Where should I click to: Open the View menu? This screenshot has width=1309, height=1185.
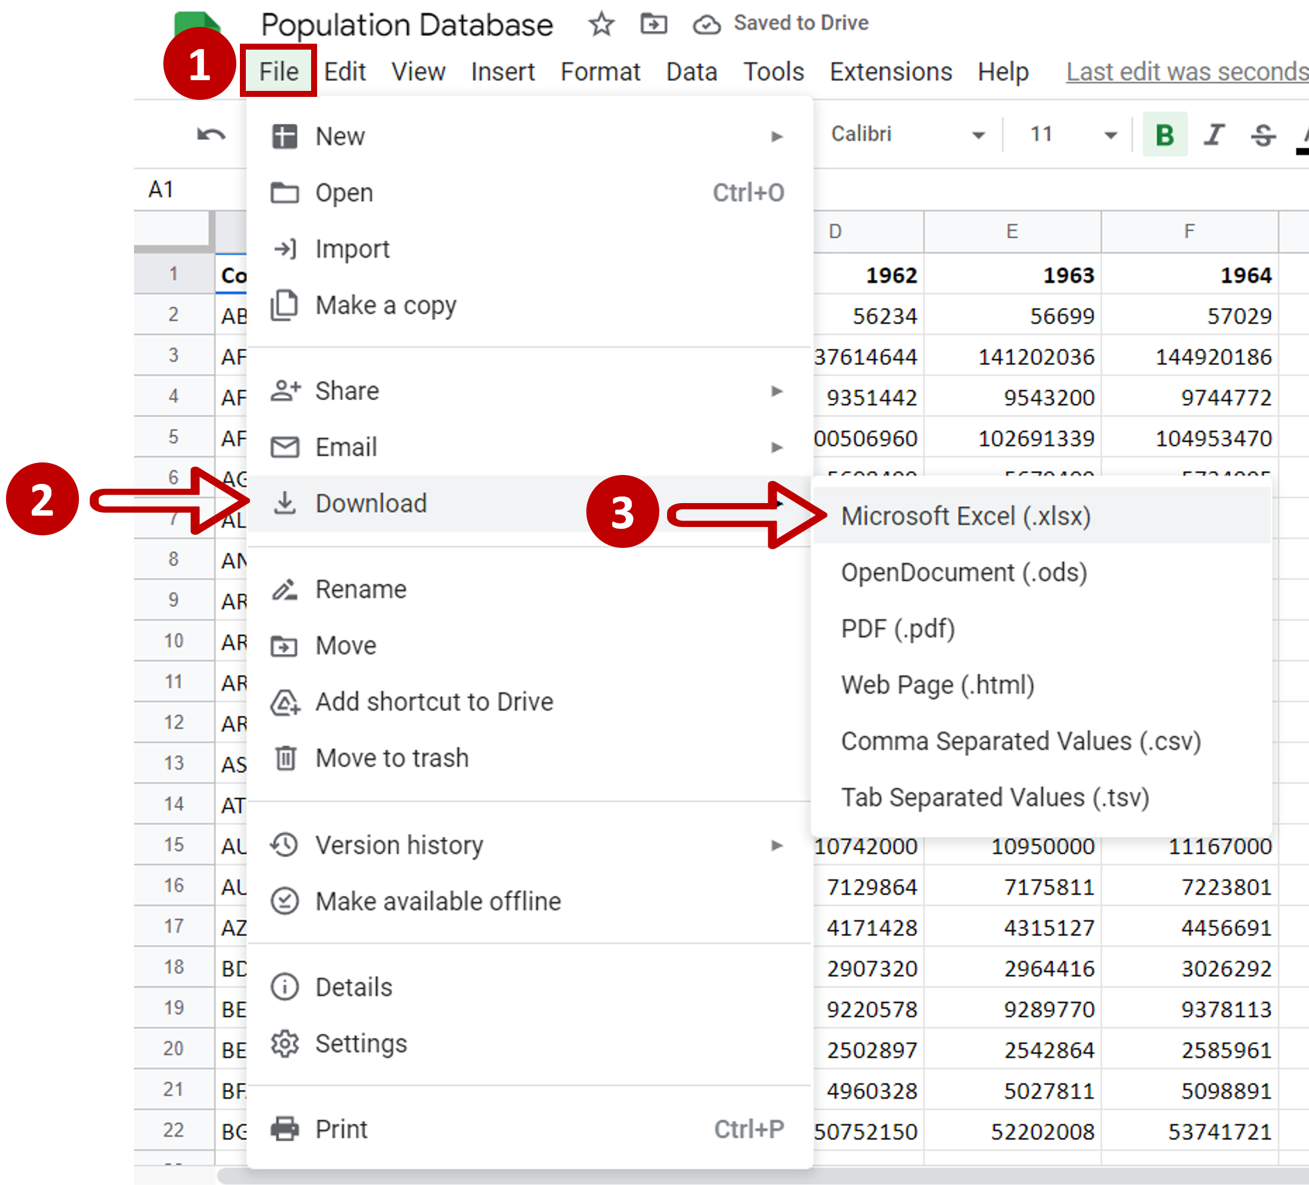click(418, 71)
